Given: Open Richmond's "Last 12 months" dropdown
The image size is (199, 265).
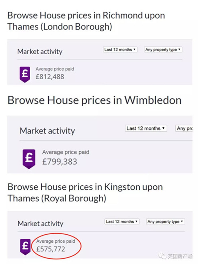Looking at the screenshot, I should 120,50.
